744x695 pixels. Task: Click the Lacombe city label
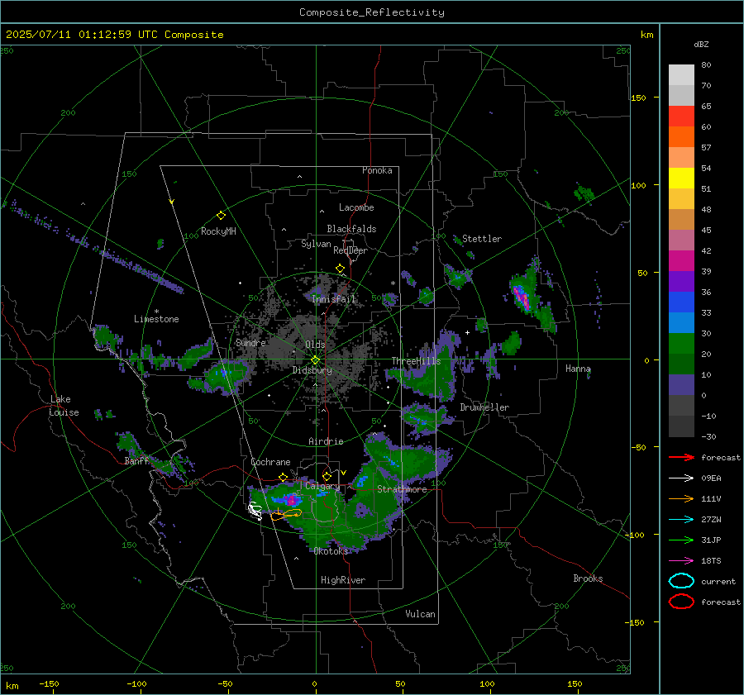(356, 207)
